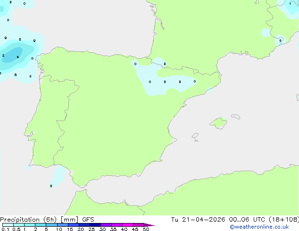Click the 30–35 mm legend color swatch
The width and height of the screenshot is (299, 231).
point(106,225)
